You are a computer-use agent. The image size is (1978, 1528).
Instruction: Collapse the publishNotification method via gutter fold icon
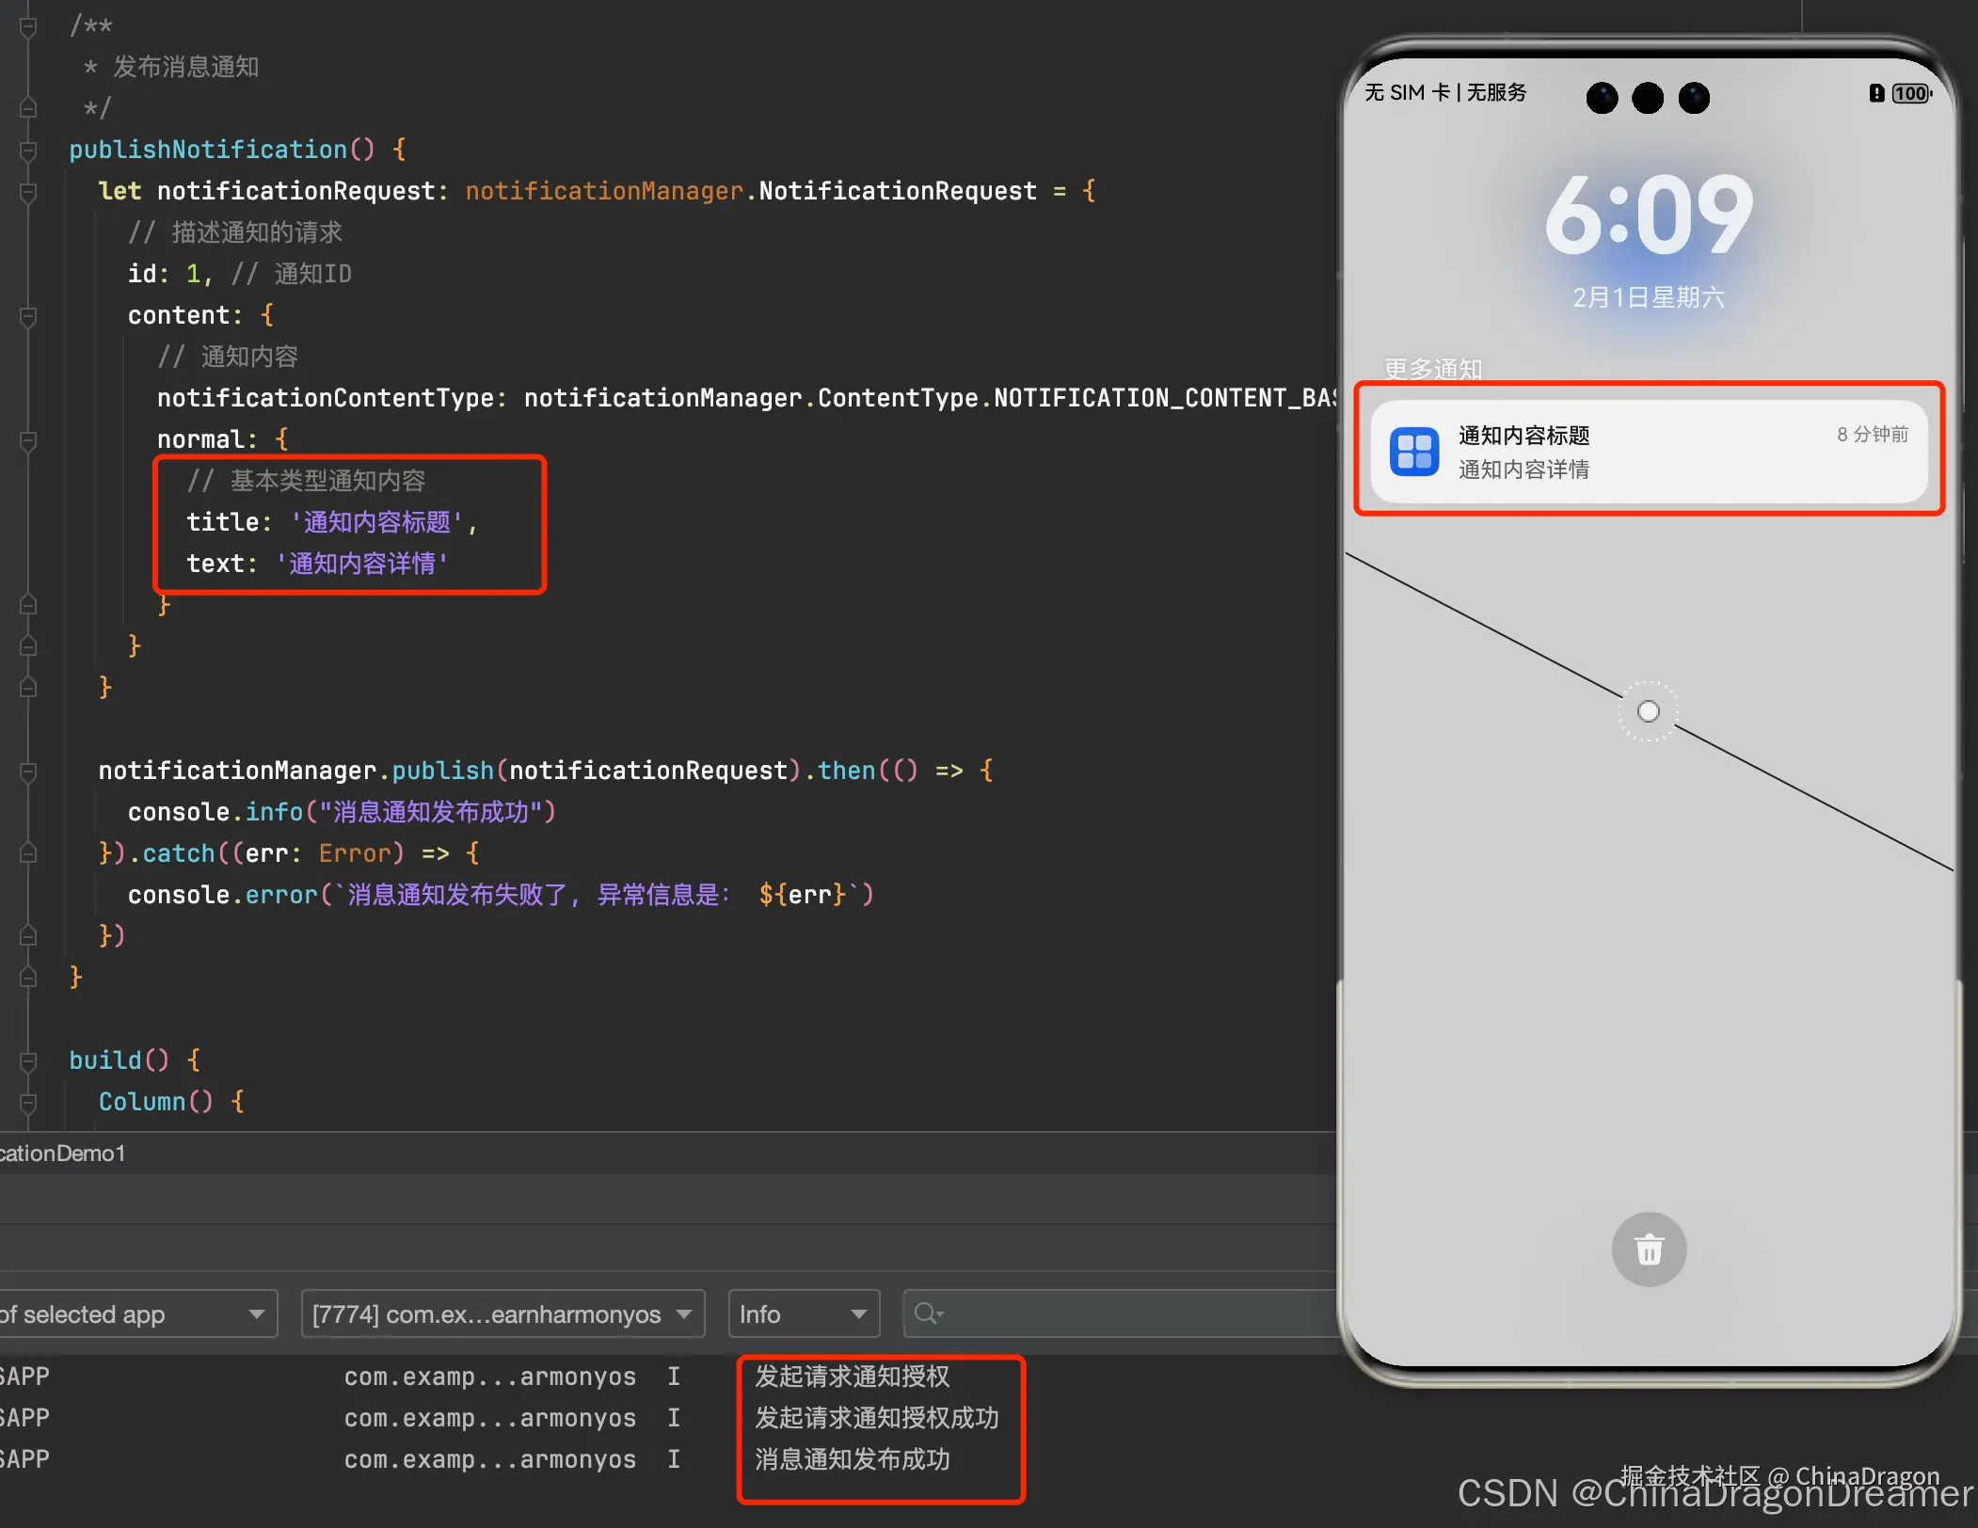tap(28, 150)
